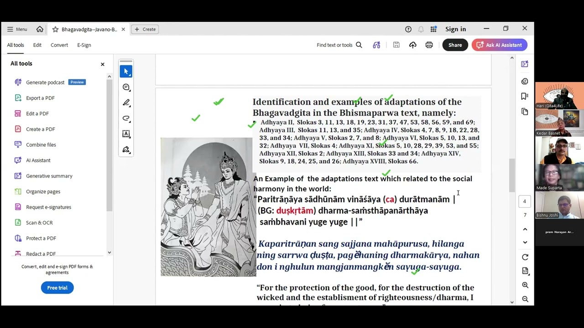
Task: Open the help question mark icon
Action: point(408,29)
